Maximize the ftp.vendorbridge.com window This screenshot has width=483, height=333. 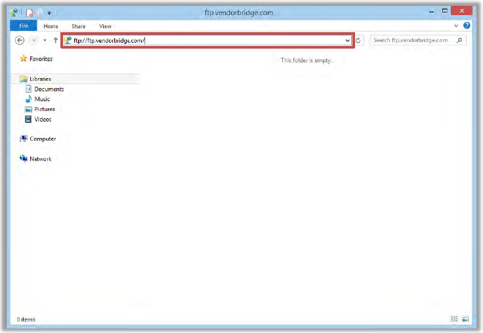point(444,11)
